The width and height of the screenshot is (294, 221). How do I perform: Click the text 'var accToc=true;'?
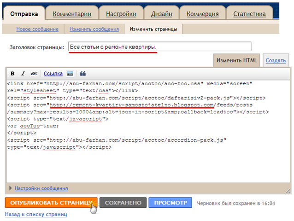pos(33,126)
